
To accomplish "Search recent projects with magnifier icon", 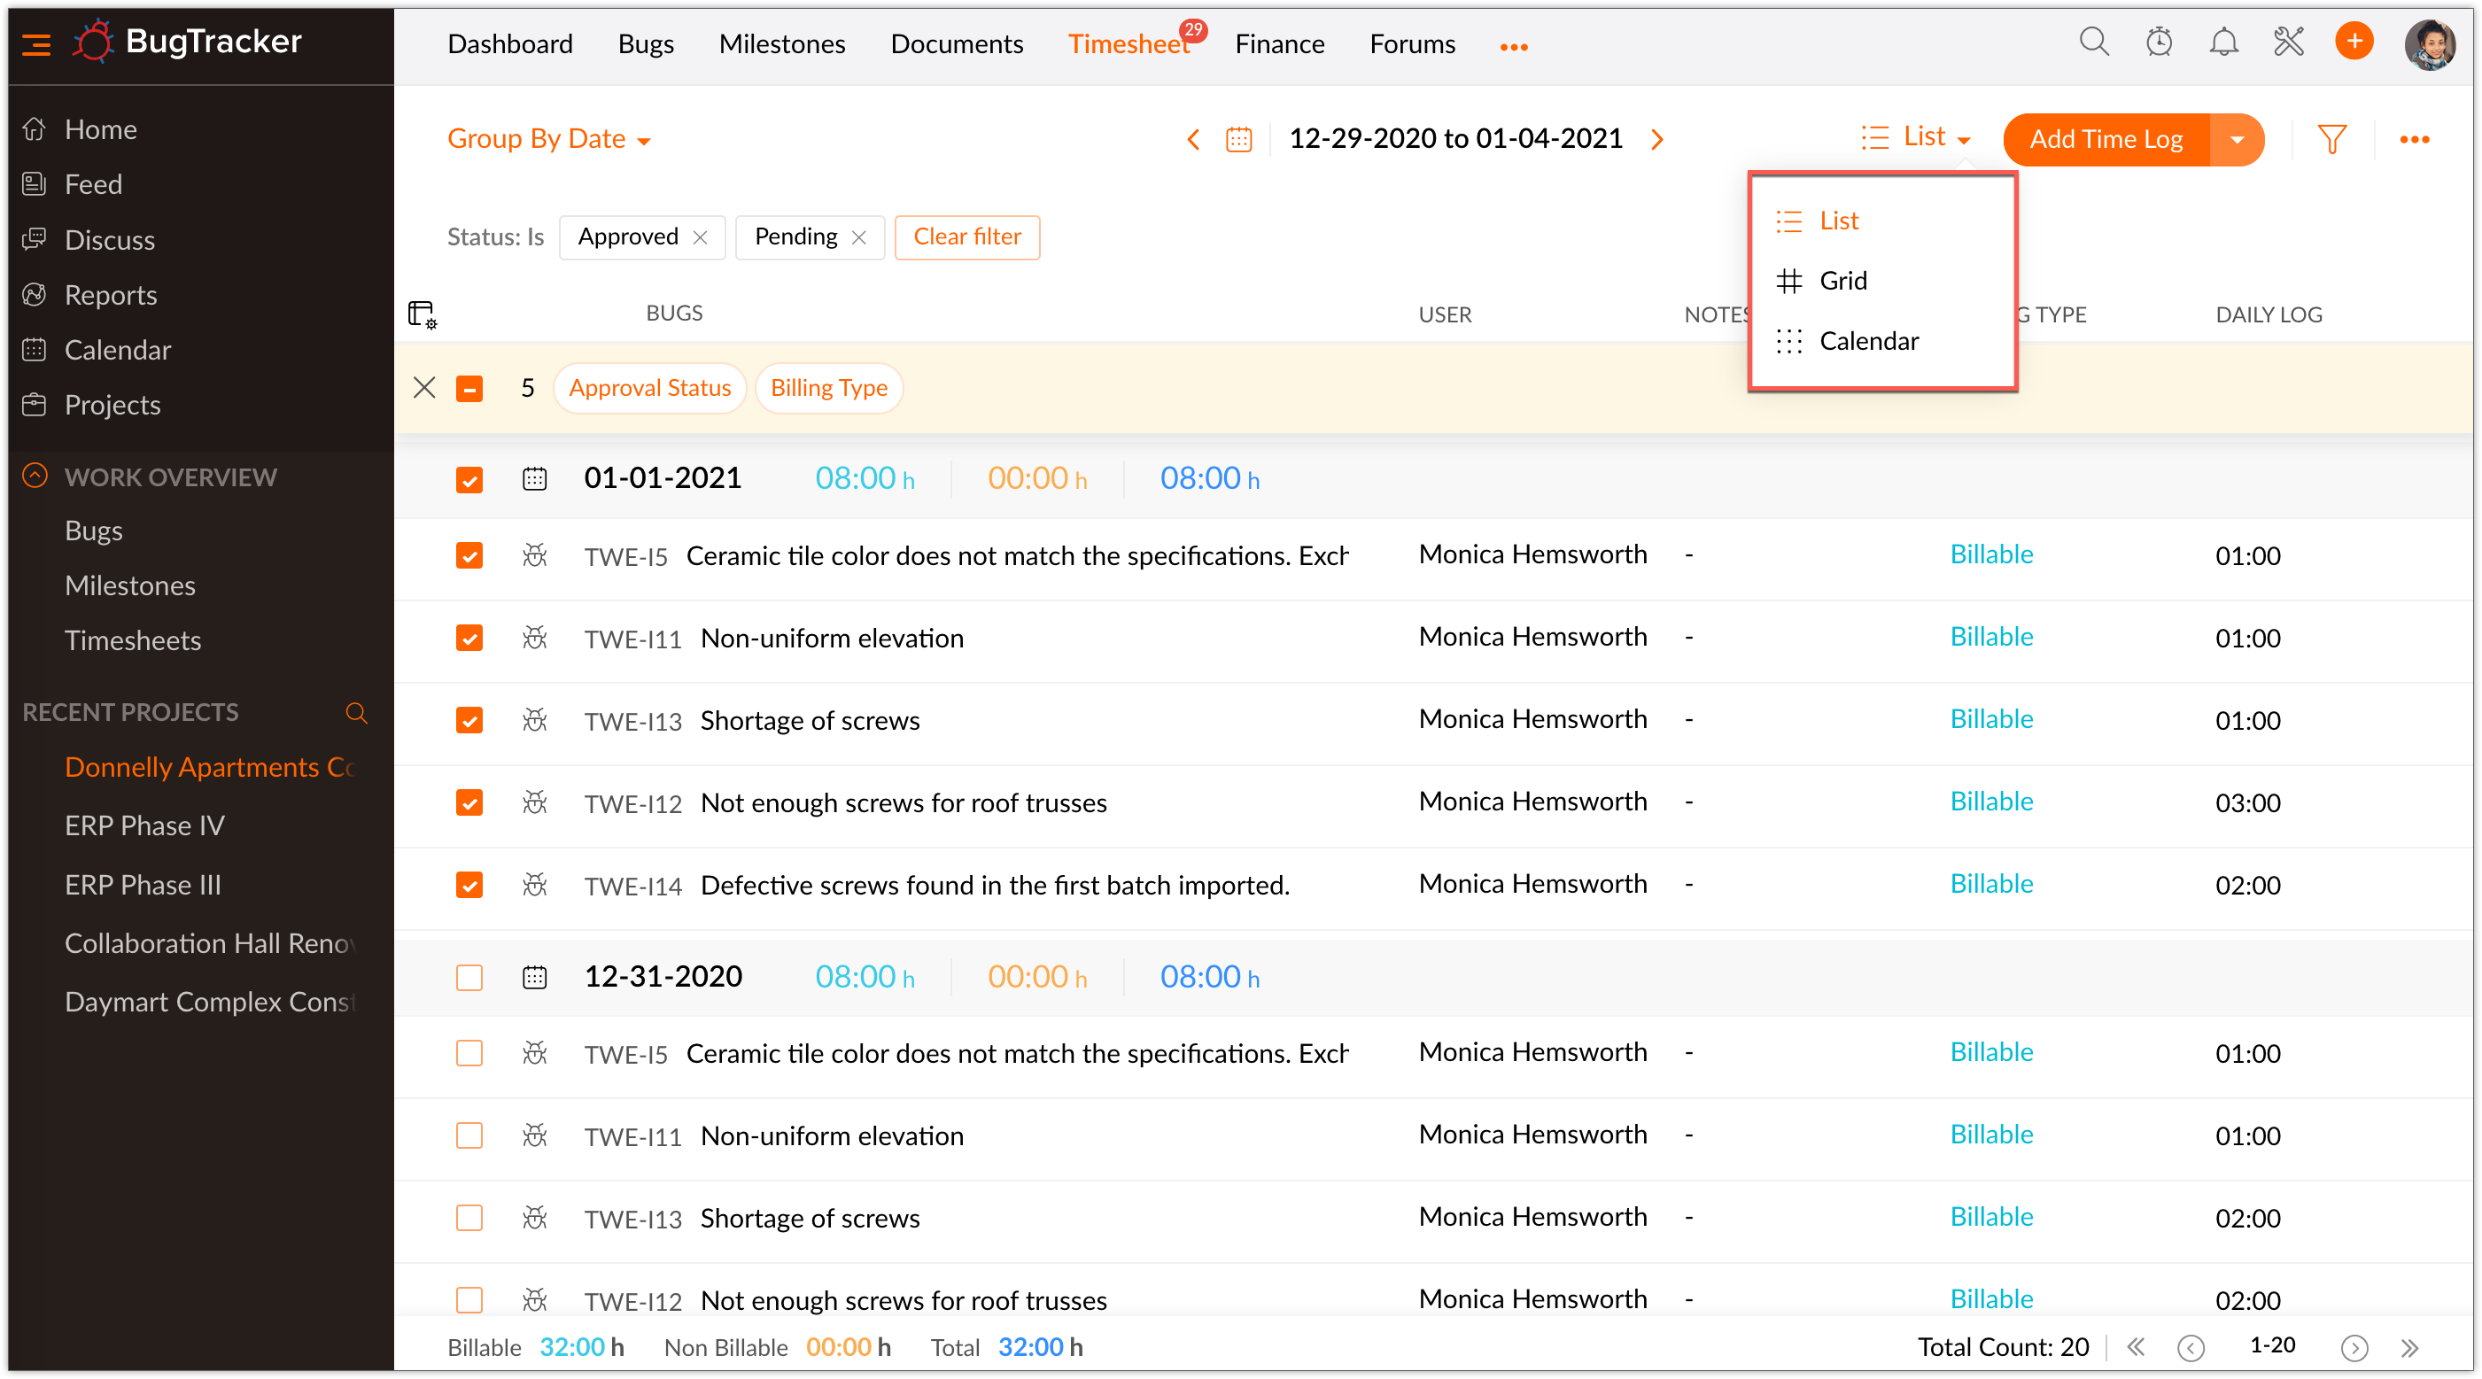I will pyautogui.click(x=355, y=712).
